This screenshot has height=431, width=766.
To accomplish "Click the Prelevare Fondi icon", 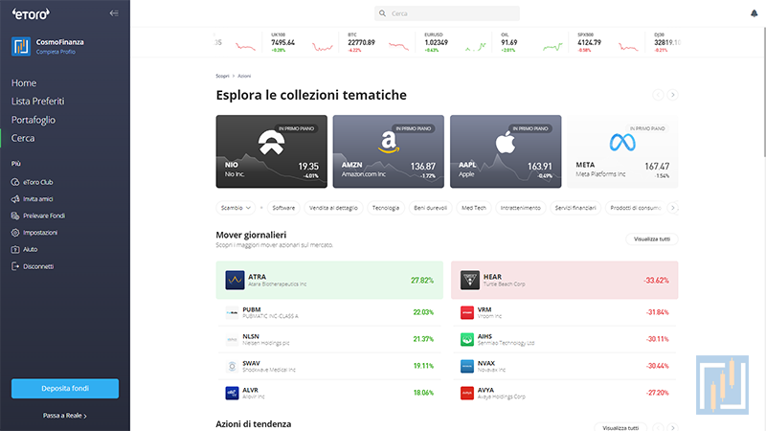I will pos(15,215).
